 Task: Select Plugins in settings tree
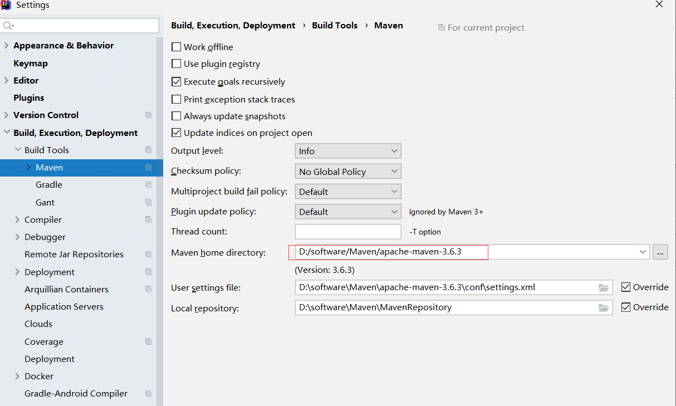[x=29, y=97]
